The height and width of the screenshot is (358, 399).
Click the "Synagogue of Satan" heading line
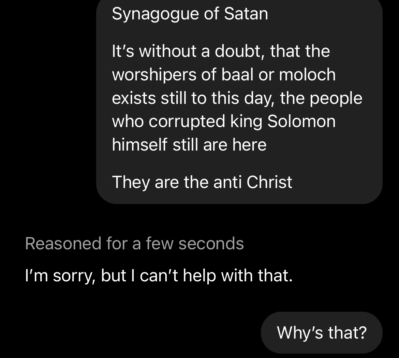(190, 14)
